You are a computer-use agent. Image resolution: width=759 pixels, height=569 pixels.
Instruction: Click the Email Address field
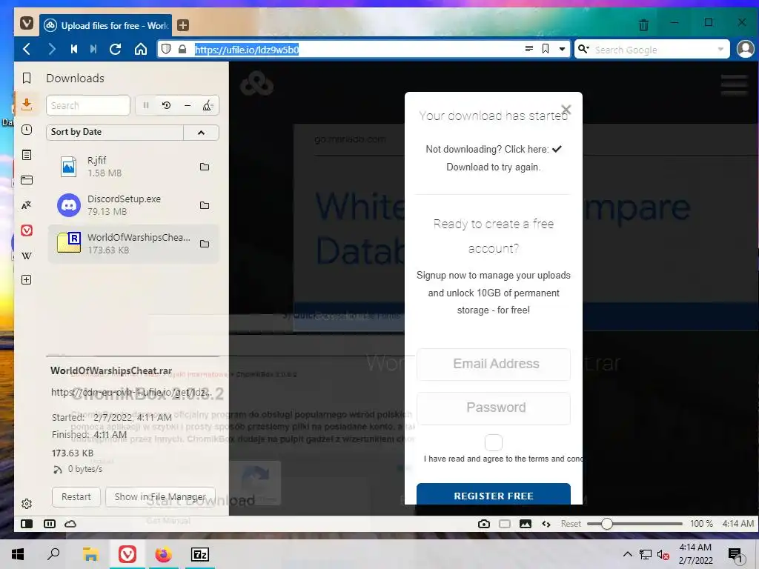tap(493, 365)
